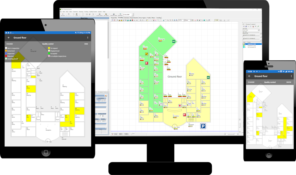This screenshot has width=296, height=175.
Task: Tap SHOW on the phone screen
Action: (x=289, y=82)
